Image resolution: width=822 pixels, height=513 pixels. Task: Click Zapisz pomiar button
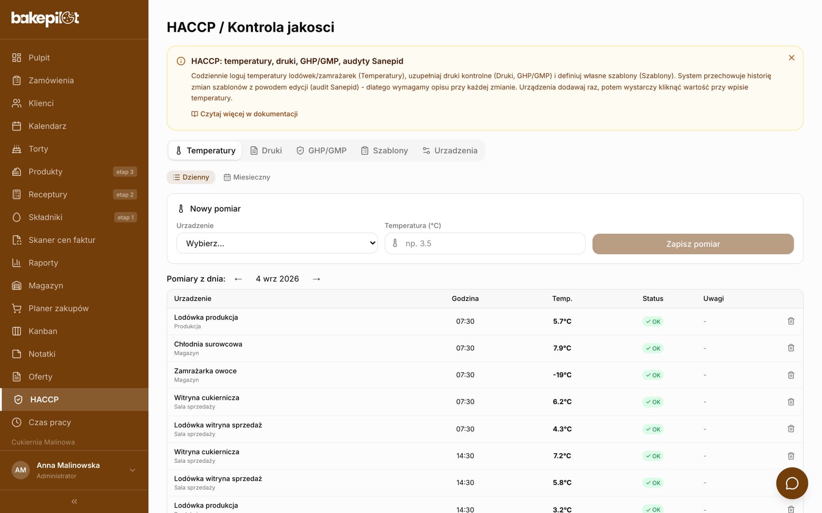pyautogui.click(x=693, y=244)
